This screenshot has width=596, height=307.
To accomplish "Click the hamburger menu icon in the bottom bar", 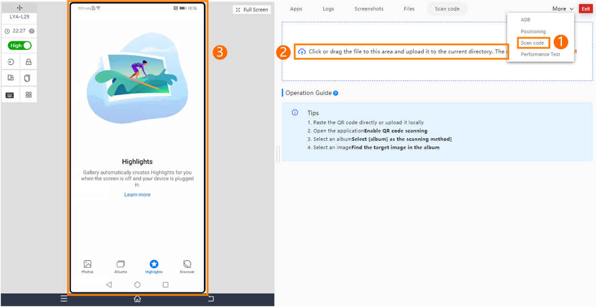I will (64, 299).
